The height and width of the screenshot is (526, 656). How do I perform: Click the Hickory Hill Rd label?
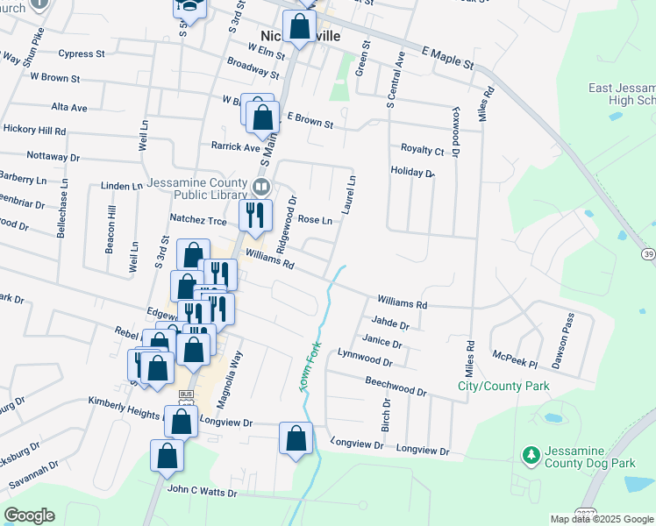[x=34, y=129]
